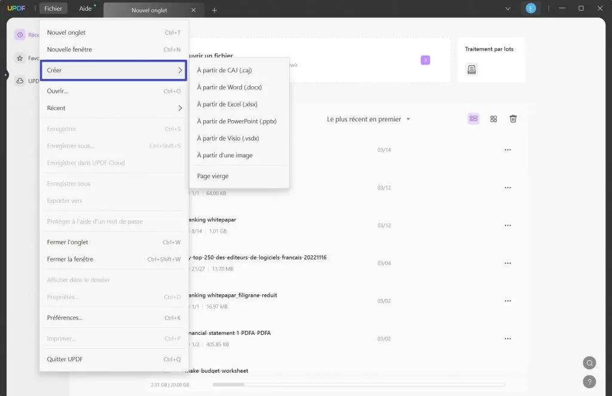The width and height of the screenshot is (612, 396).
Task: Click the plus button to open a new tab
Action: pos(214,9)
